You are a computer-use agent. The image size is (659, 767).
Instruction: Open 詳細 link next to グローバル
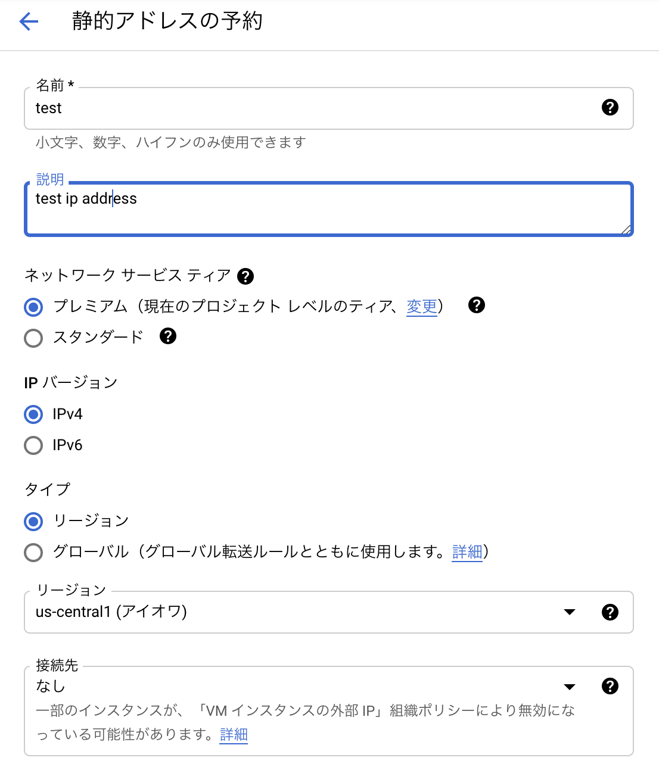tap(467, 552)
